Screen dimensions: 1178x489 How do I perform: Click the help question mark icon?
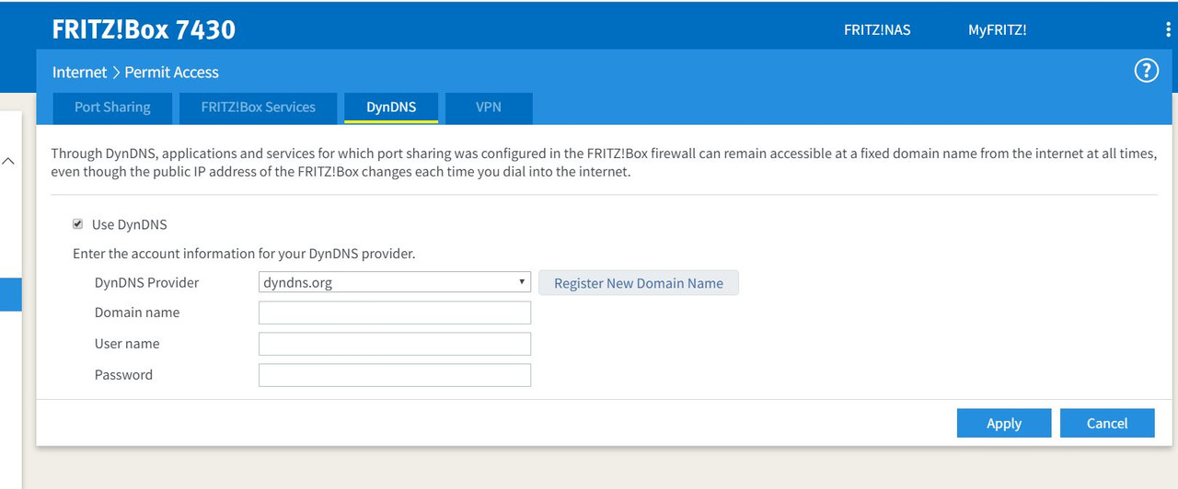pyautogui.click(x=1146, y=71)
